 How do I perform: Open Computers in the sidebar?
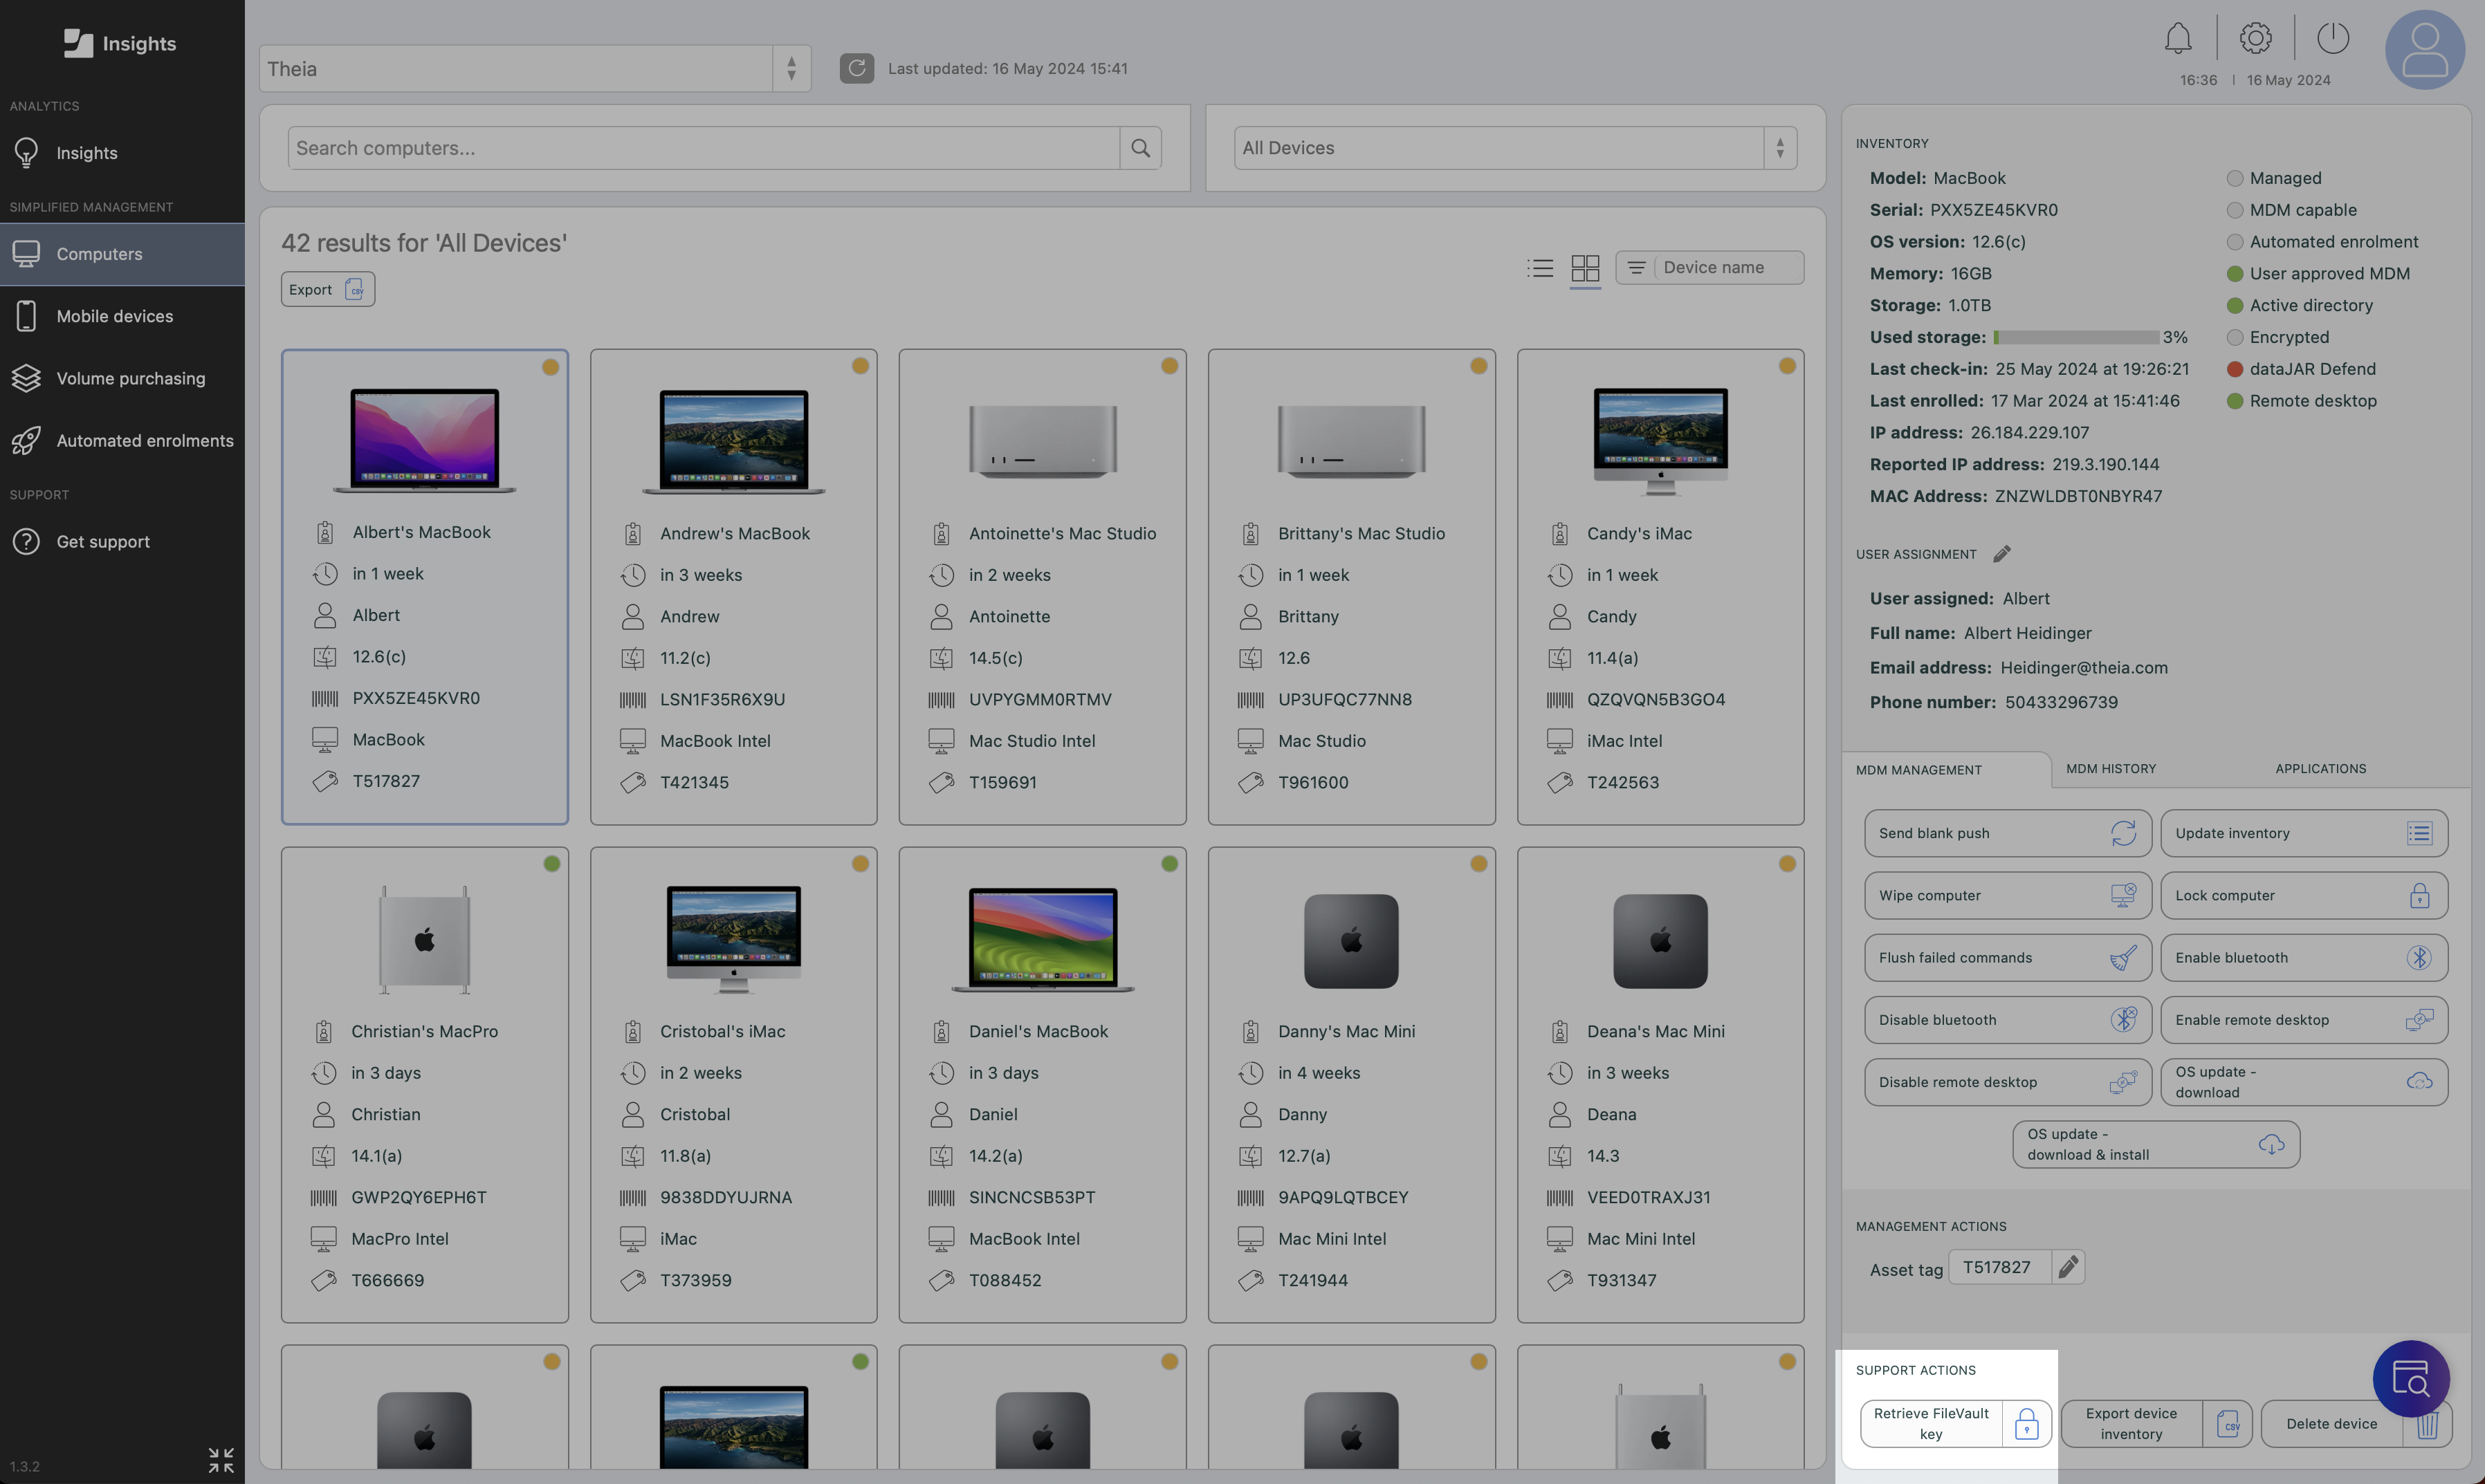tap(122, 254)
